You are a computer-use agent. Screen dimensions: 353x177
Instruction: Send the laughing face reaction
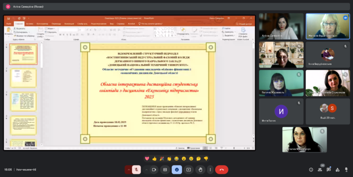[176, 159]
